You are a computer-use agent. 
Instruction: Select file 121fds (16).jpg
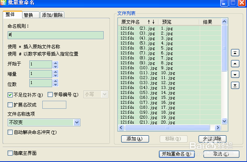[x=139, y=97]
